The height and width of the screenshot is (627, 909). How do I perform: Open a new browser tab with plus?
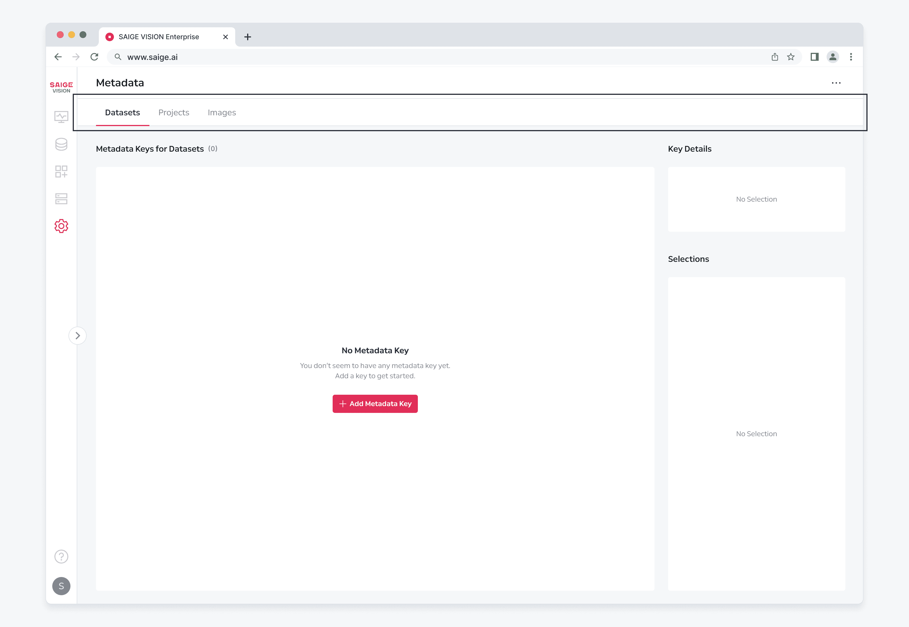point(248,37)
